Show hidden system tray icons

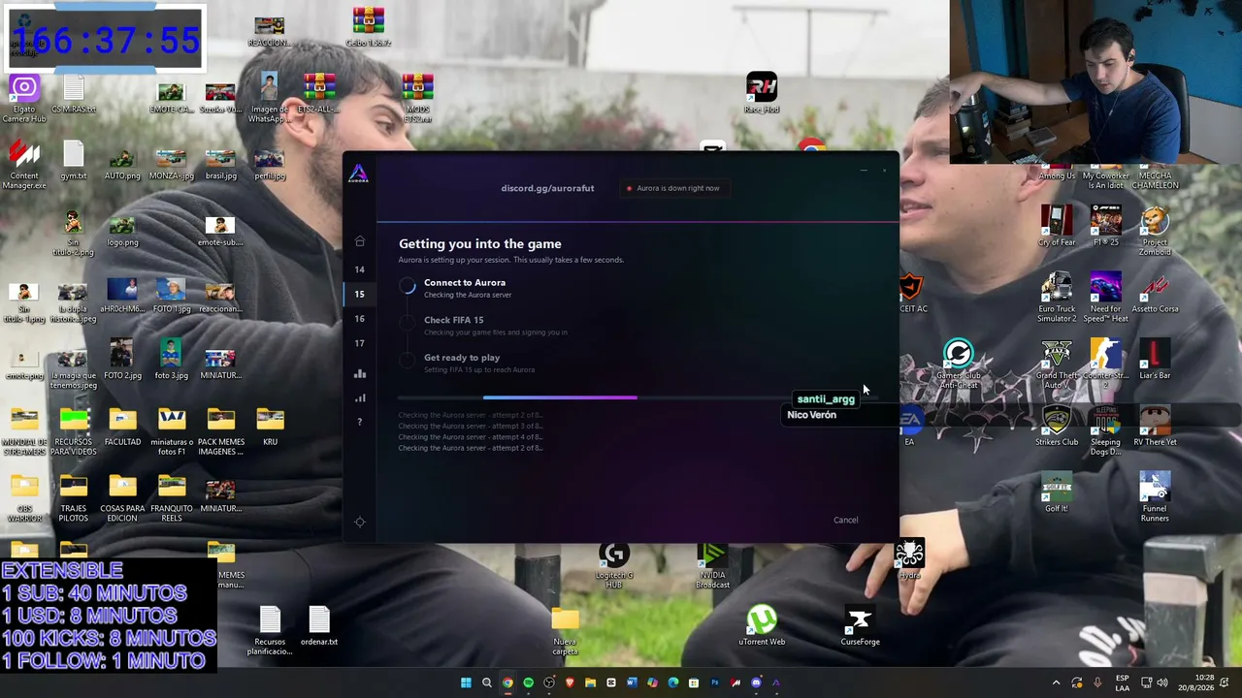[x=1057, y=682]
